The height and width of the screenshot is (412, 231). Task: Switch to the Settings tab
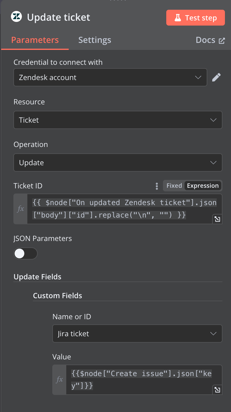[95, 40]
